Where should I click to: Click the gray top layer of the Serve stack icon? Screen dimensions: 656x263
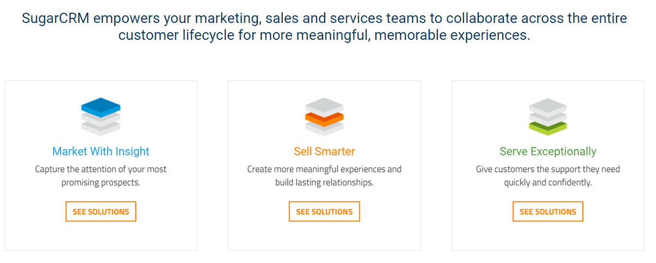click(x=548, y=105)
